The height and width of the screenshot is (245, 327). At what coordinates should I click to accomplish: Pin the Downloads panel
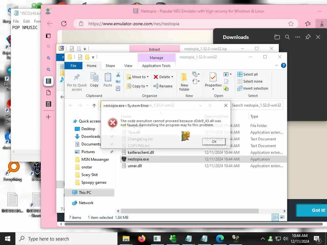pos(308,37)
